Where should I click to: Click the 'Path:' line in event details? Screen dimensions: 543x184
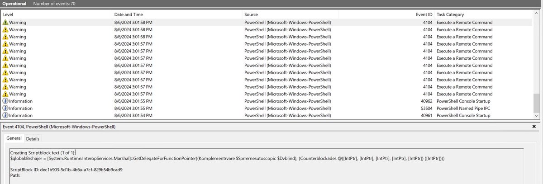[15, 175]
